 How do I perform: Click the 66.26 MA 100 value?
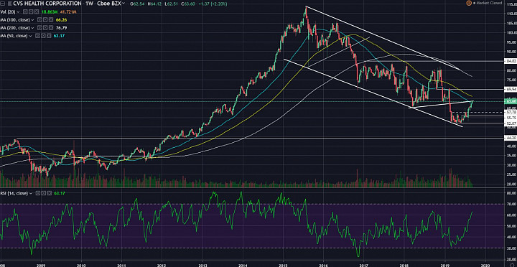click(x=61, y=20)
